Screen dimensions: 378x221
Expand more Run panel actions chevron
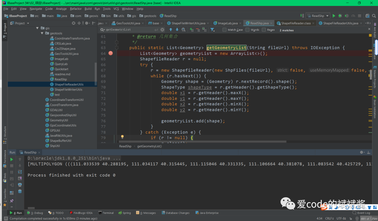pyautogui.click(x=12, y=207)
